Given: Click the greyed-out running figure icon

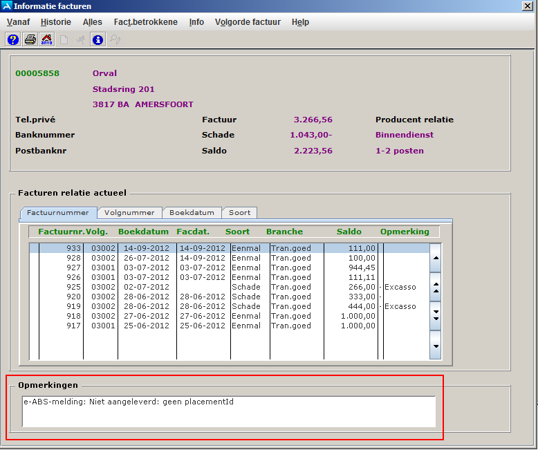Looking at the screenshot, I should [x=81, y=40].
